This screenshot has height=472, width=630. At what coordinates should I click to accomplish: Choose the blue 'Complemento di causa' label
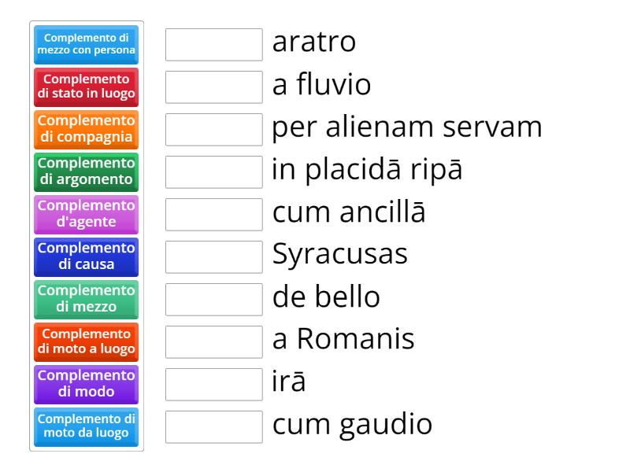pyautogui.click(x=86, y=256)
